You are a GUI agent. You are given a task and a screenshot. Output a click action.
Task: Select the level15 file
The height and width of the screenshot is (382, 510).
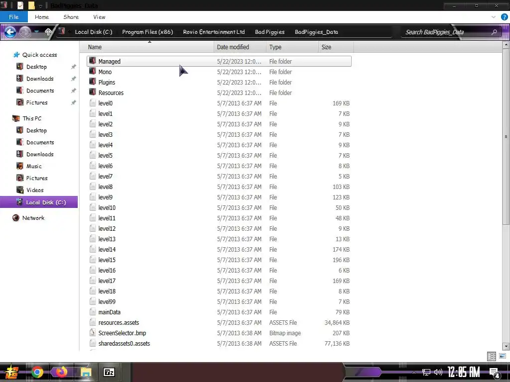(x=219, y=260)
